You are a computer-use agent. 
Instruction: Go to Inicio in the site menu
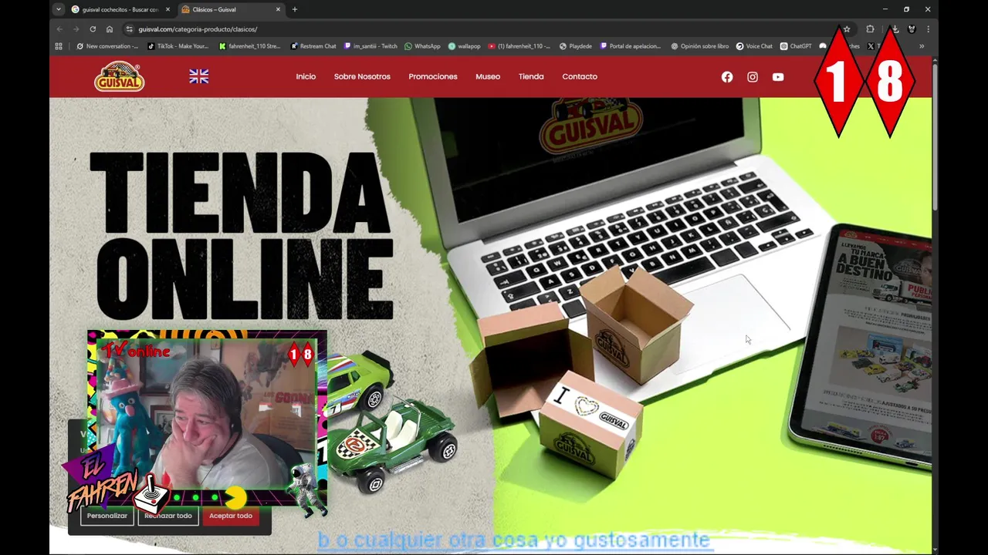click(x=306, y=76)
